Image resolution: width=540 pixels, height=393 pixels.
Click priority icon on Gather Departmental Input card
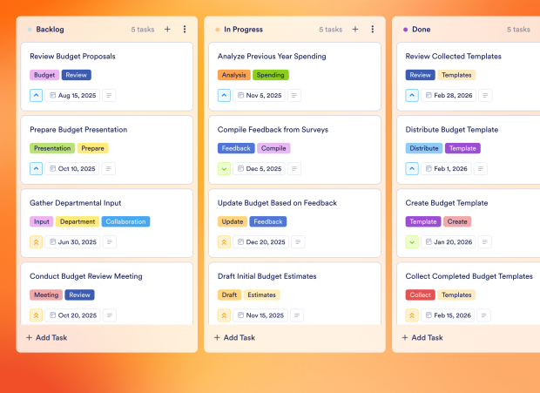pos(37,242)
